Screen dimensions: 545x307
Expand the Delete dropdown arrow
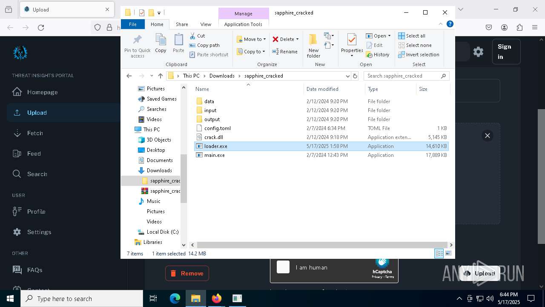[x=297, y=39]
